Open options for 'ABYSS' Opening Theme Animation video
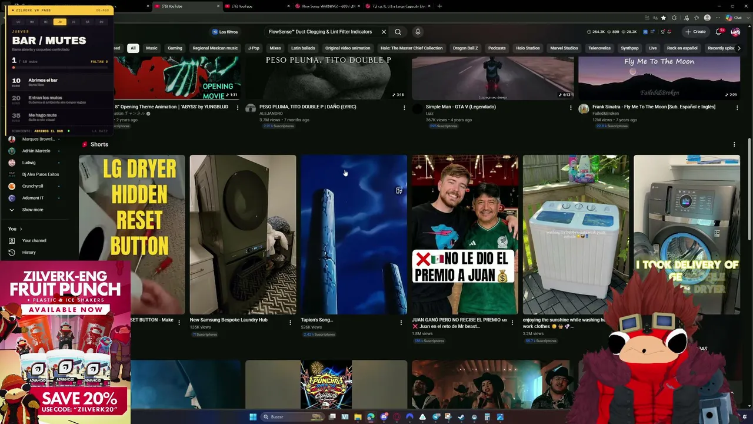This screenshot has width=753, height=424. [238, 108]
